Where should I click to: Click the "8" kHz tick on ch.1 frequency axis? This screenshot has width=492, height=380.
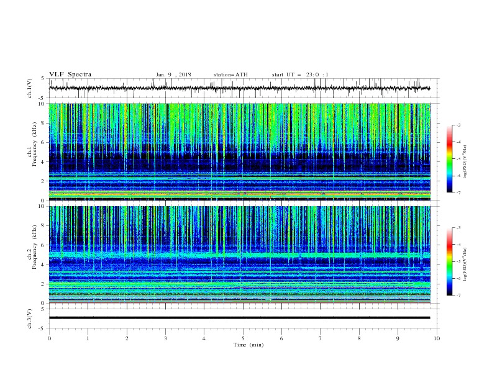pyautogui.click(x=43, y=123)
